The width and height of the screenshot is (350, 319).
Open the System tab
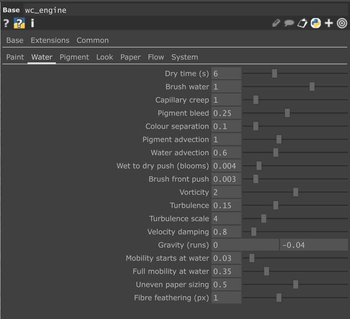185,57
